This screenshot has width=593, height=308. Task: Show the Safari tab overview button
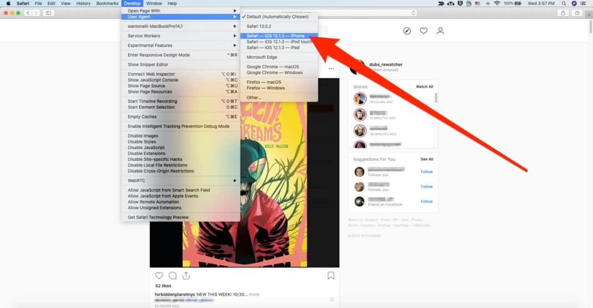pos(577,13)
